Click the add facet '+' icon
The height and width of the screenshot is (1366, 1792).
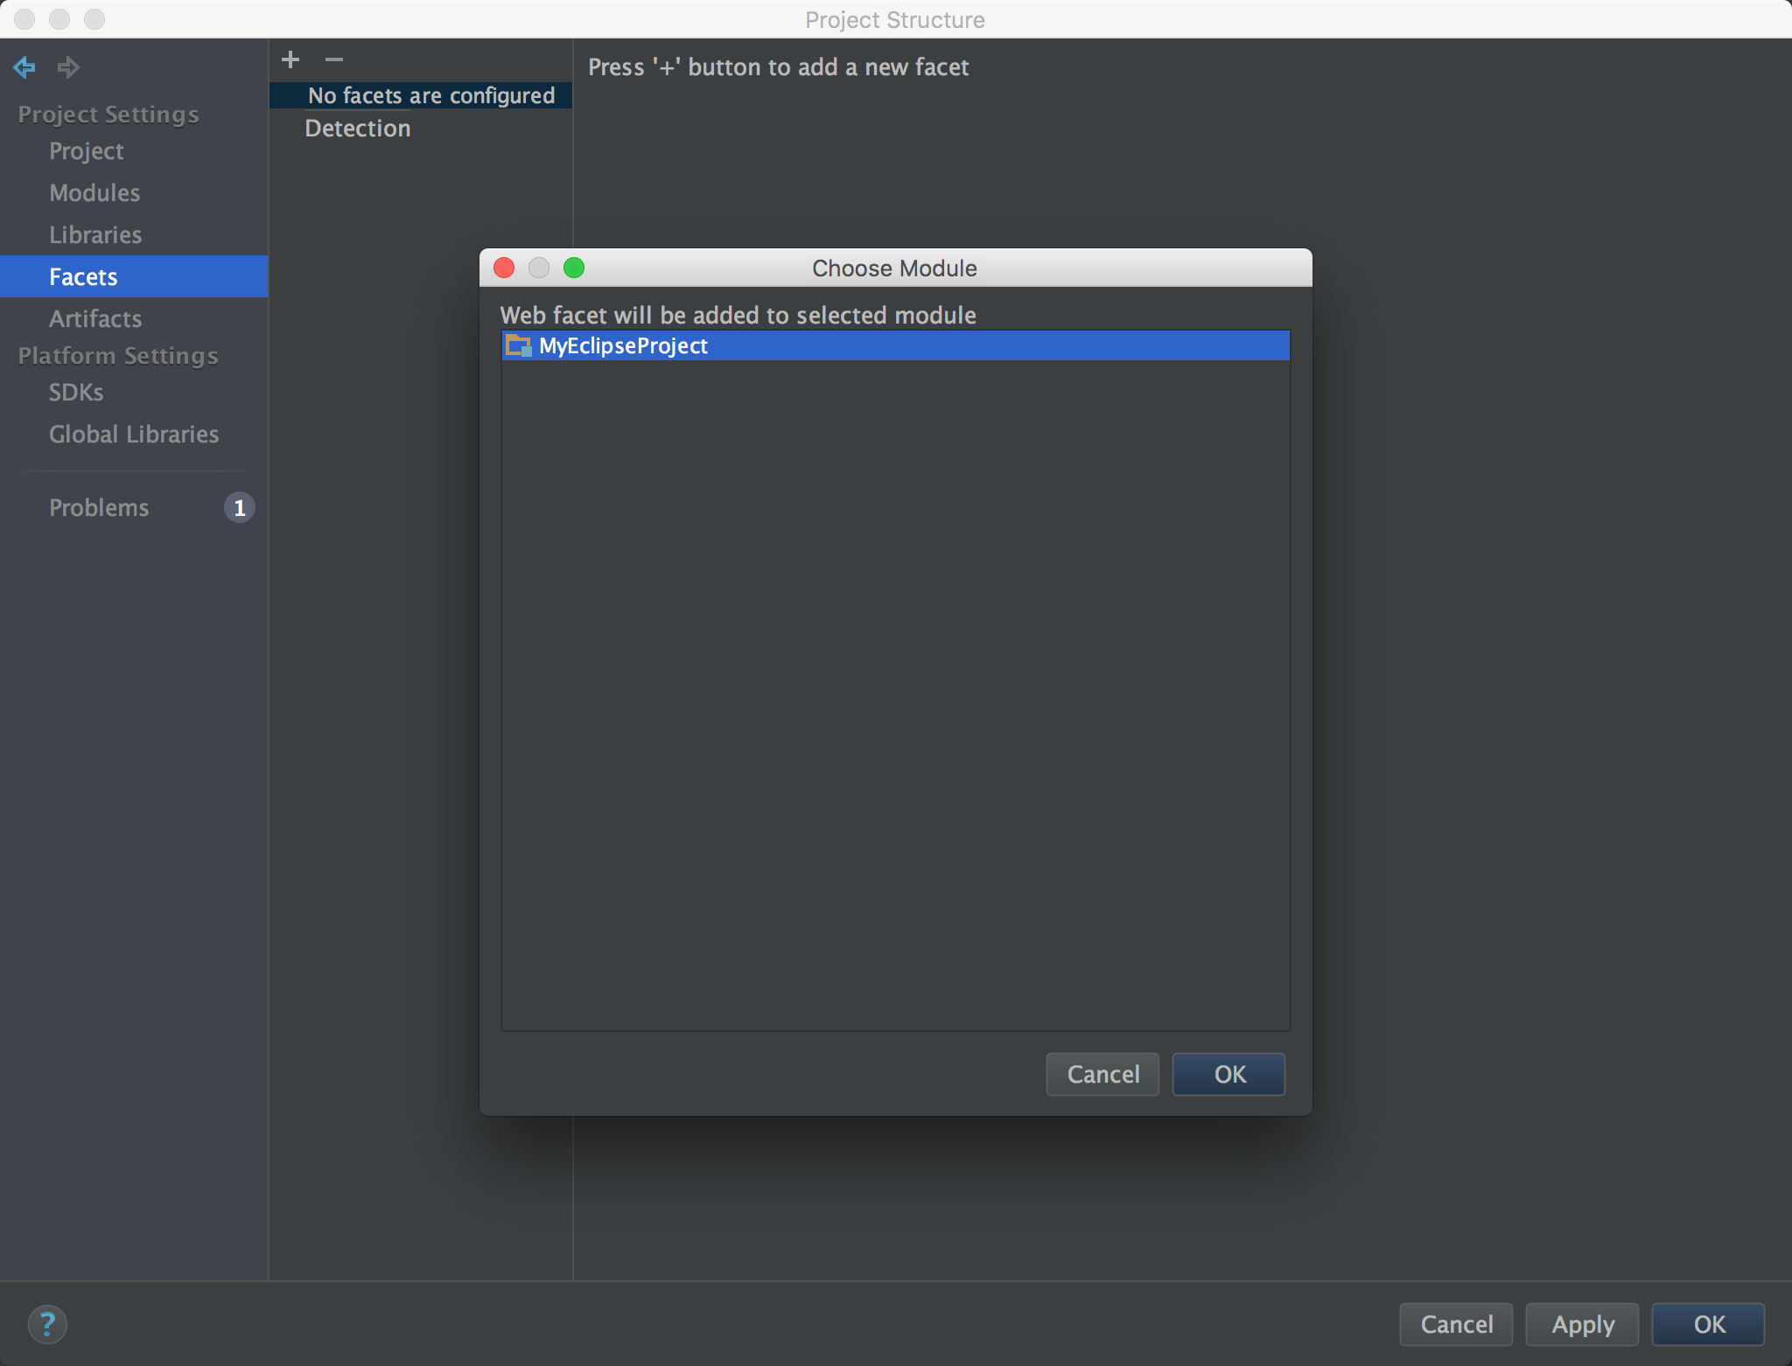tap(290, 60)
